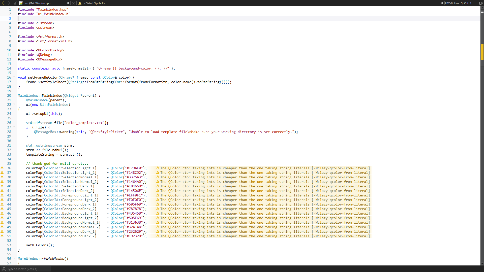Image resolution: width=484 pixels, height=272 pixels.
Task: Click the warning marker on line 36 gutter
Action: (2, 168)
